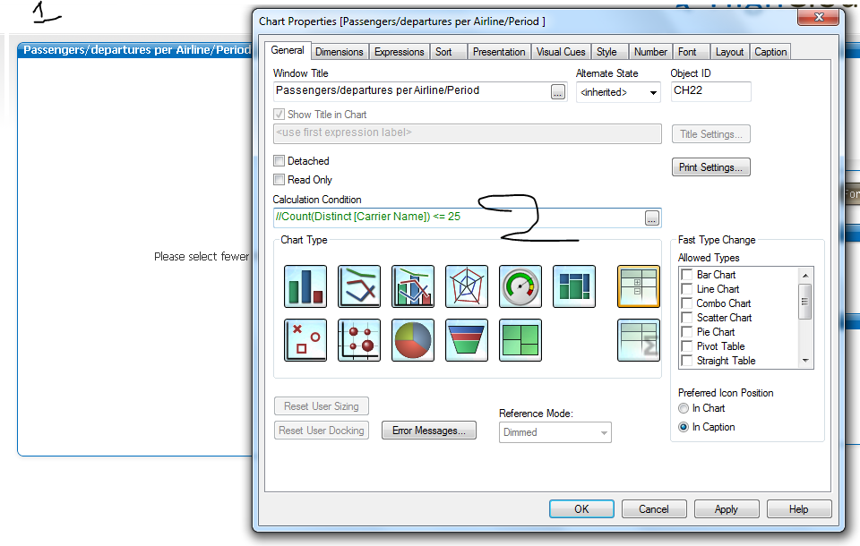860x546 pixels.
Task: Select the Straight Table type icon
Action: tap(639, 340)
